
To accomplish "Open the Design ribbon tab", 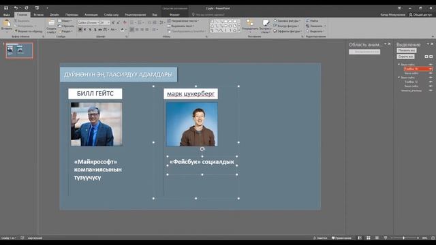I will tap(54, 14).
